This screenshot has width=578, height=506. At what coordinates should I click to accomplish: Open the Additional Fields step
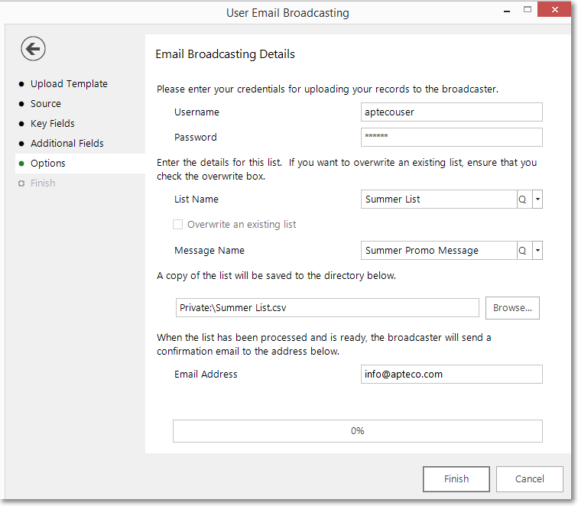tap(67, 144)
